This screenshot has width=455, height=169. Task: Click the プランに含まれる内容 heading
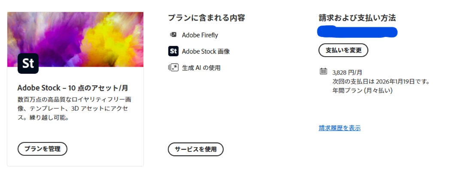click(x=206, y=18)
